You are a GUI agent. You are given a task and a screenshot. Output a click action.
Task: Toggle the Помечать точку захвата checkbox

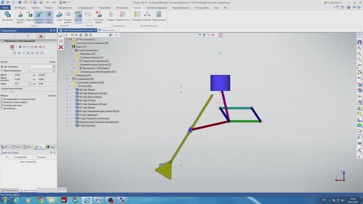tap(2, 102)
